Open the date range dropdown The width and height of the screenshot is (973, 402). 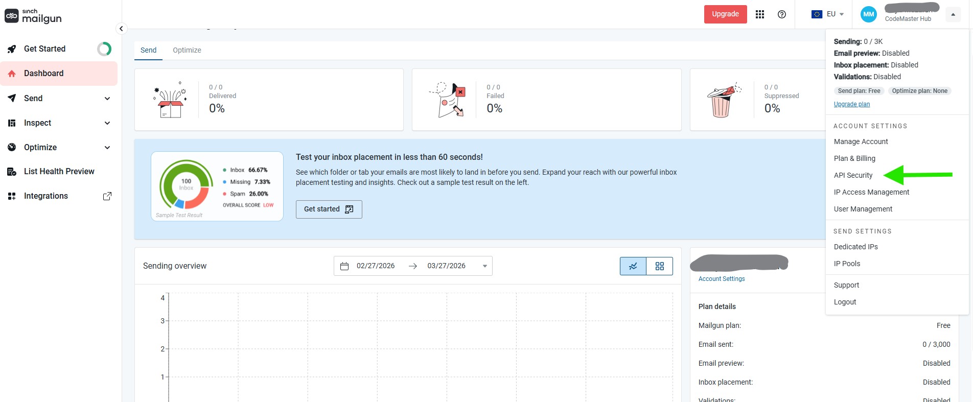point(485,266)
